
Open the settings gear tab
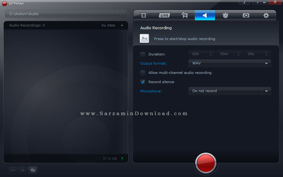[x=266, y=15]
